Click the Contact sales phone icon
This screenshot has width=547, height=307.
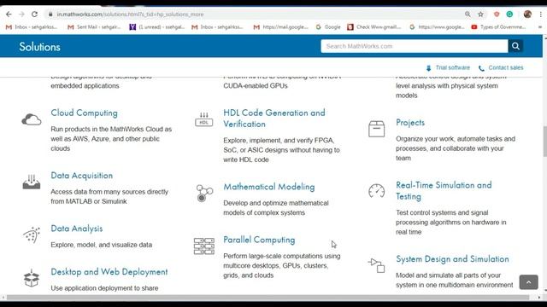[x=481, y=68]
